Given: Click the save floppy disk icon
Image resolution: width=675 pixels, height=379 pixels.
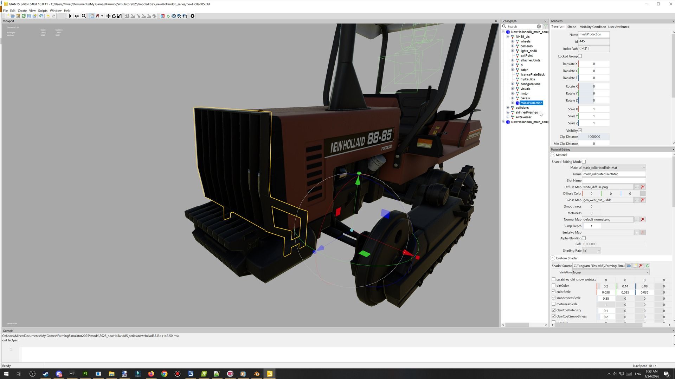Looking at the screenshot, I should pyautogui.click(x=29, y=16).
